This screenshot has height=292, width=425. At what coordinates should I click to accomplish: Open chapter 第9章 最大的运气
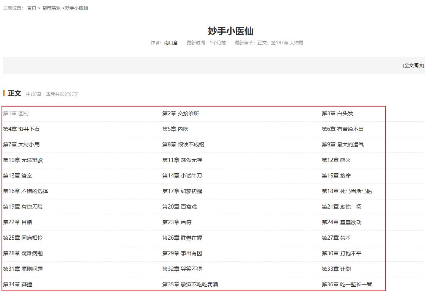[x=343, y=144]
